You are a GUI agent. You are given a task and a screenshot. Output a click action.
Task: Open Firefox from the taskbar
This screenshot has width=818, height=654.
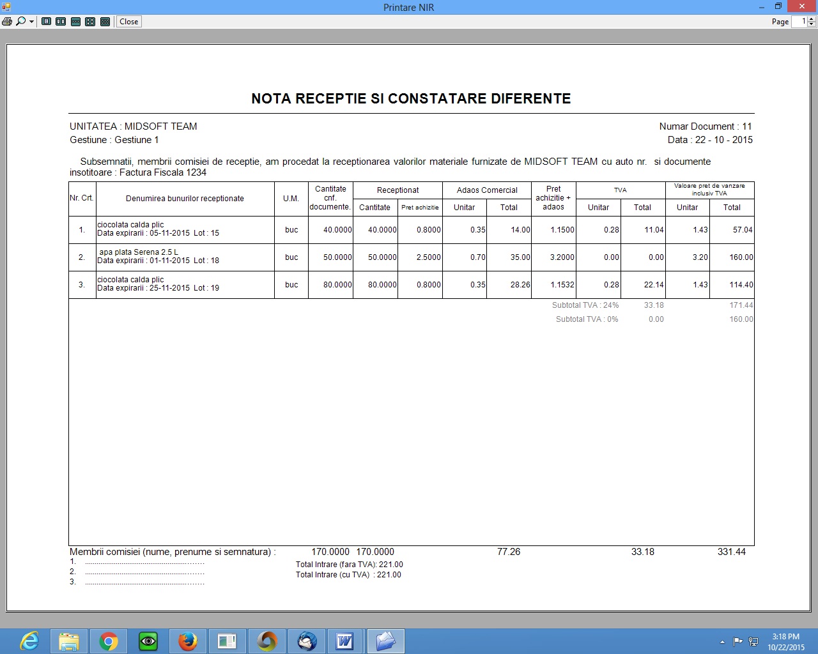click(x=188, y=641)
